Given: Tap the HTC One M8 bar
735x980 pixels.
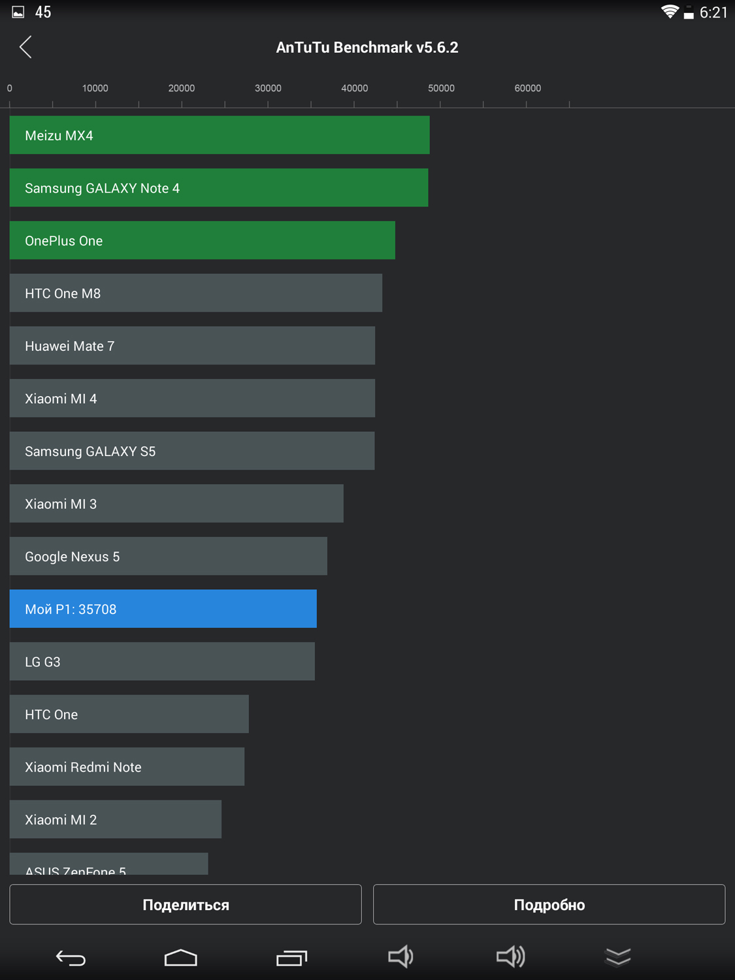Looking at the screenshot, I should [196, 293].
